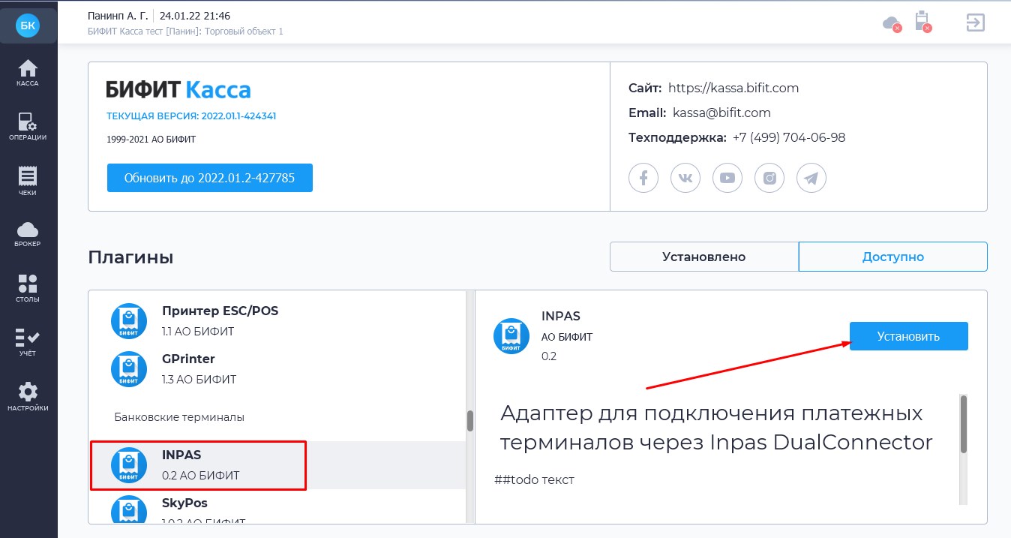The height and width of the screenshot is (538, 1011).
Task: Click the kassa@bifit.com email address
Action: tap(721, 113)
